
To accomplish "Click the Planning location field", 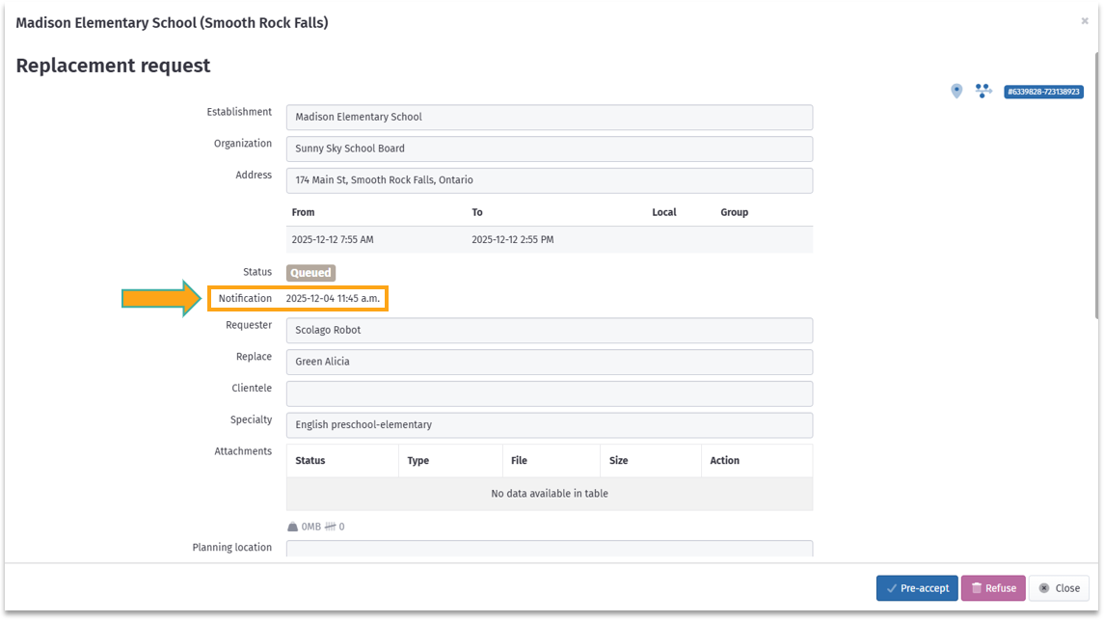I will [550, 549].
